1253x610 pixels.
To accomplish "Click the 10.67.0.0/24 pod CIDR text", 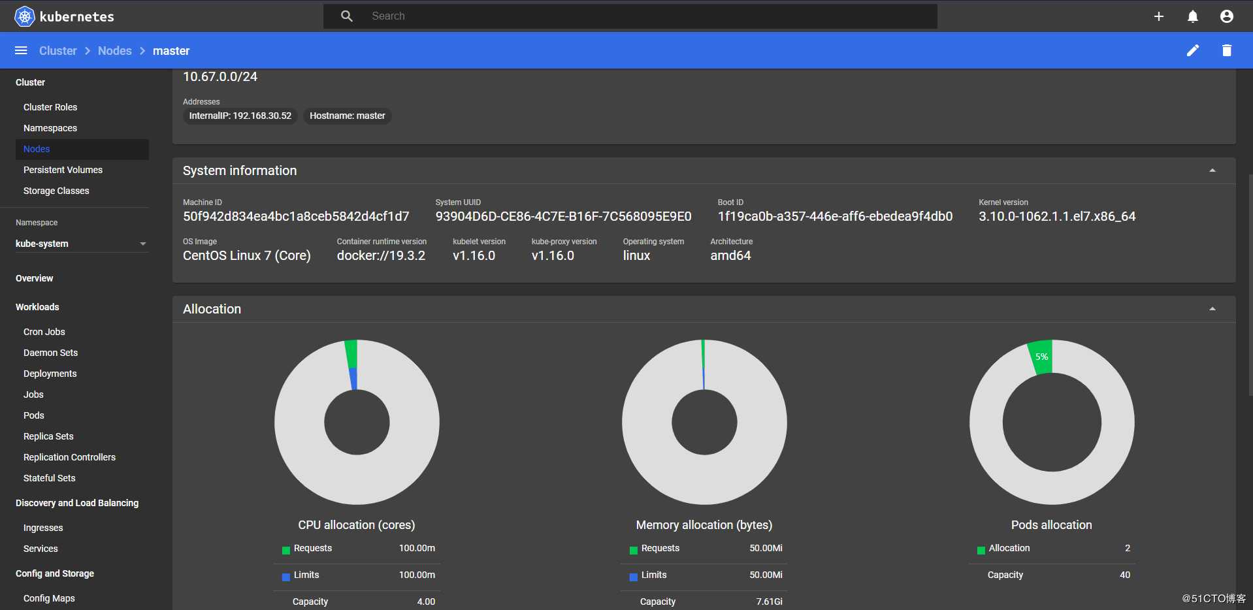I will [x=220, y=76].
